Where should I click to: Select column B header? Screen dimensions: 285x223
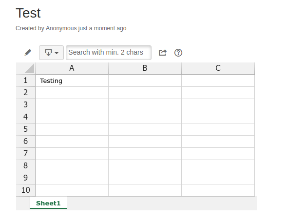[x=145, y=68]
